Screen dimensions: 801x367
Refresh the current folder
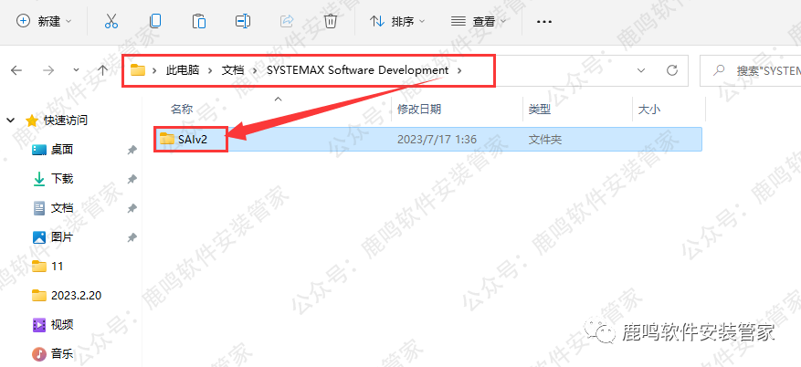tap(672, 70)
